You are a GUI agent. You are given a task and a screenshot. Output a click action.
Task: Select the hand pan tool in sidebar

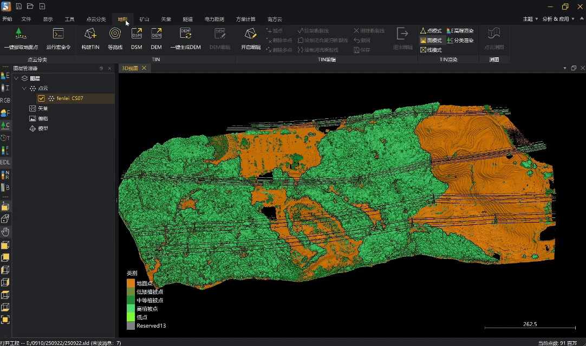pyautogui.click(x=5, y=232)
